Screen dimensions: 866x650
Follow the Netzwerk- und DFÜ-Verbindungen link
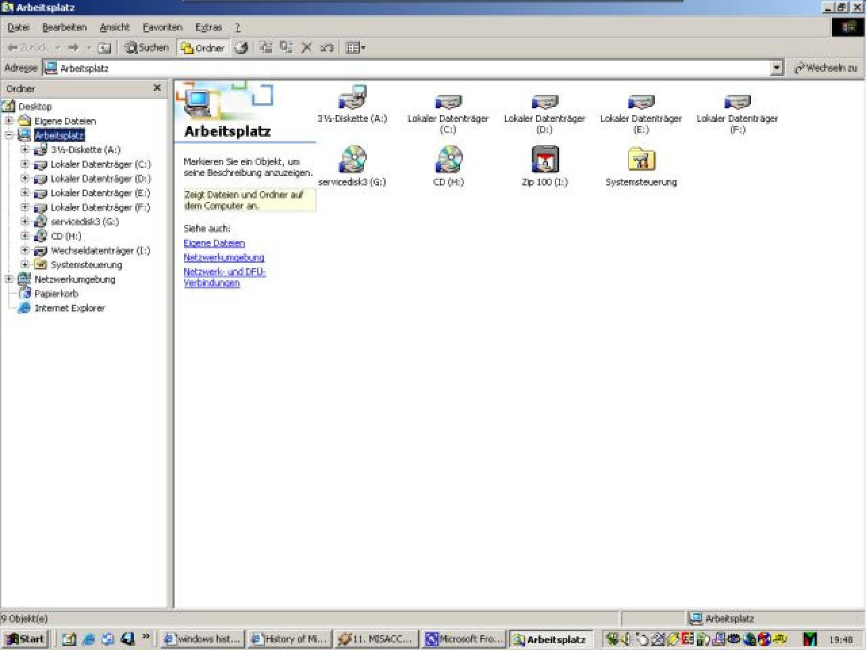click(x=225, y=277)
